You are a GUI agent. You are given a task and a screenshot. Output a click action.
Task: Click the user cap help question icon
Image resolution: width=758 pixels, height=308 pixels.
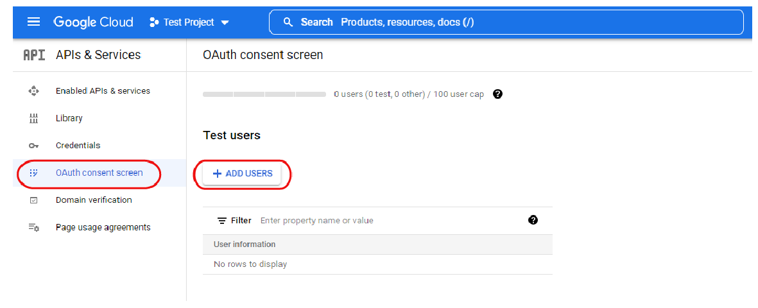tap(498, 94)
